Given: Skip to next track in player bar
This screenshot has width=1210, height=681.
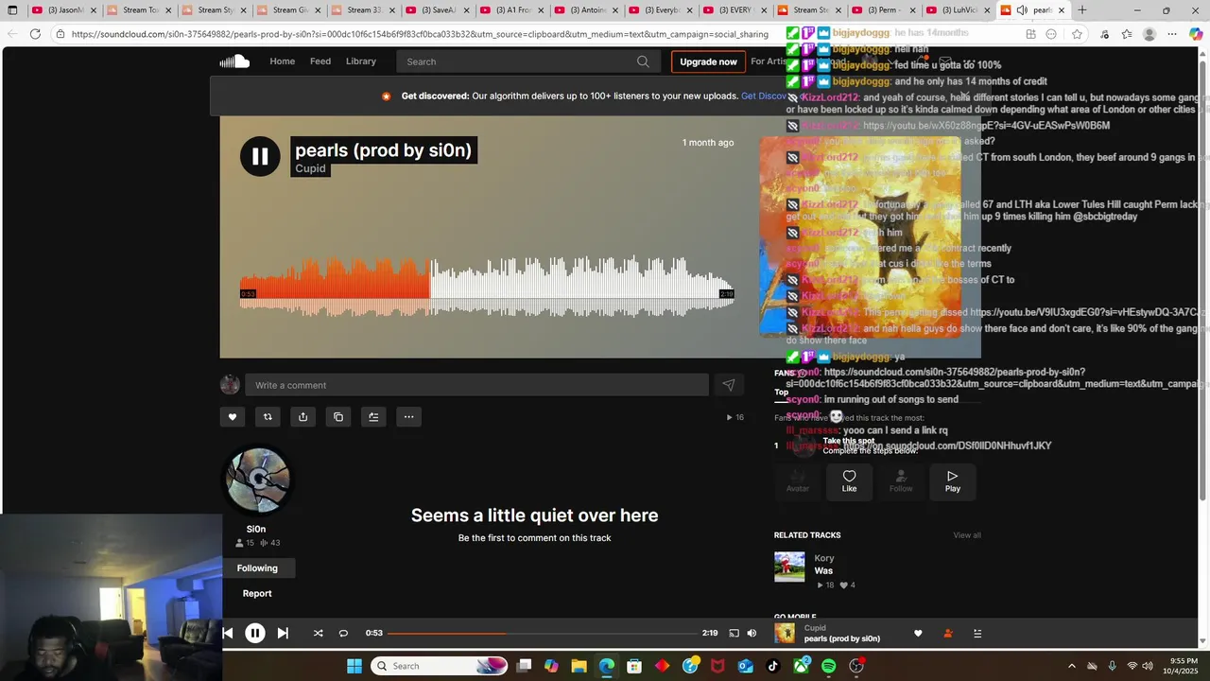Looking at the screenshot, I should (x=283, y=634).
